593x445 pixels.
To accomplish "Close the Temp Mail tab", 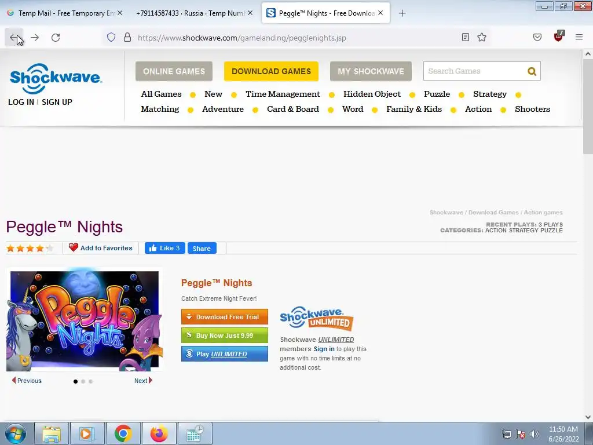I will click(120, 13).
